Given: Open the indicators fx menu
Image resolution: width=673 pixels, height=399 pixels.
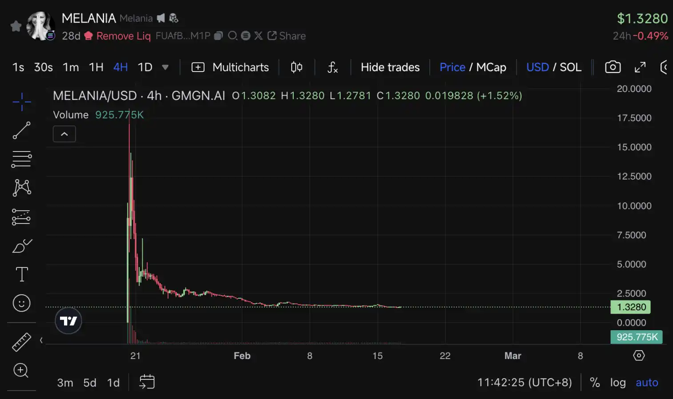Looking at the screenshot, I should (332, 67).
